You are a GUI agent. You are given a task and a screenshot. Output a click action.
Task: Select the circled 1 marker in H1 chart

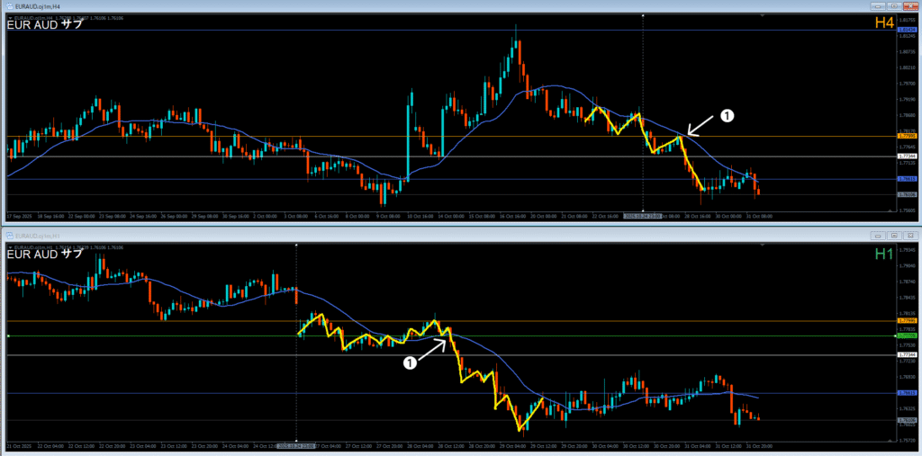pos(410,362)
